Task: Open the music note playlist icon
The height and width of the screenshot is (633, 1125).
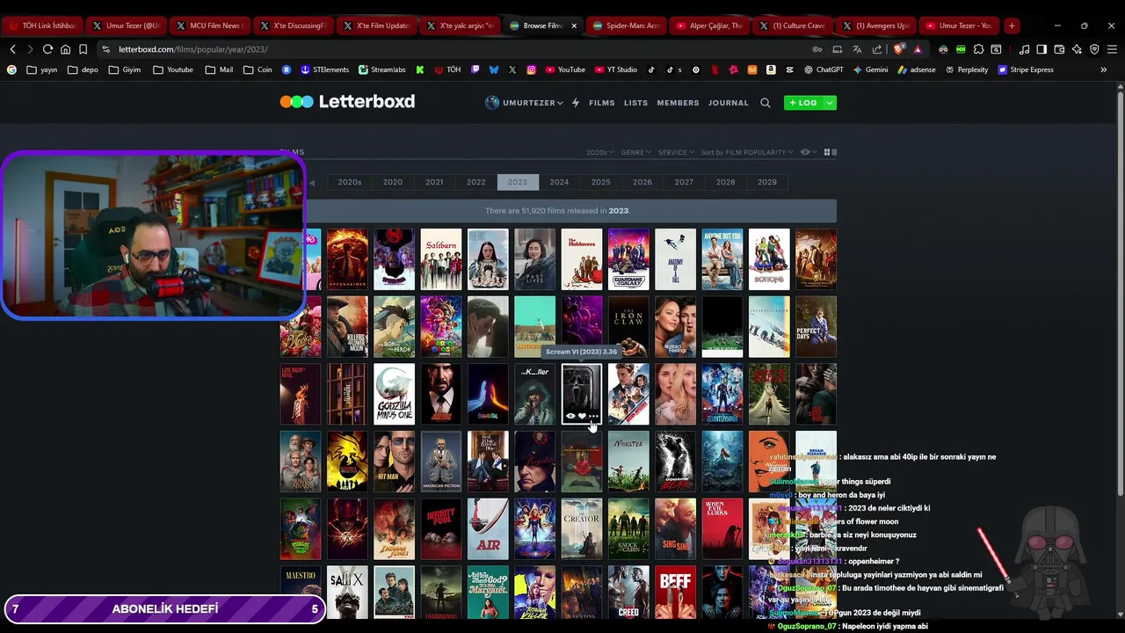Action: click(1024, 49)
